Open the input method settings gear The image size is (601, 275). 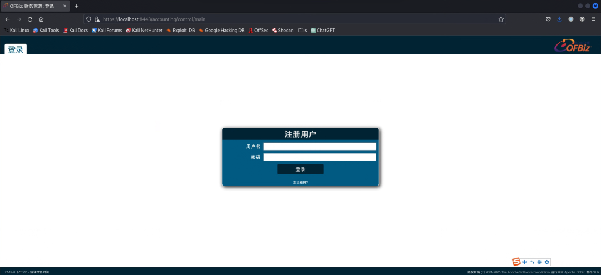[546, 262]
